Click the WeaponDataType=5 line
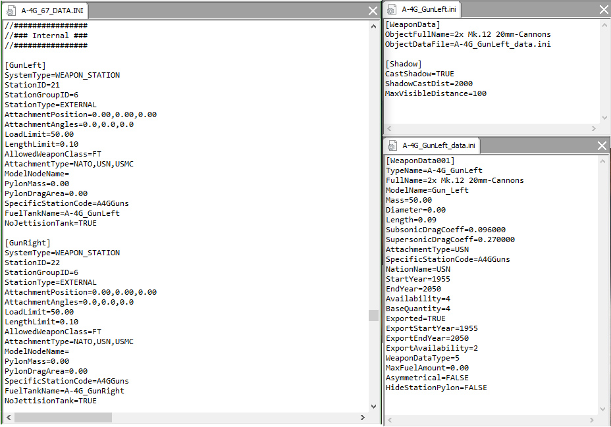611x427 pixels. tap(423, 358)
